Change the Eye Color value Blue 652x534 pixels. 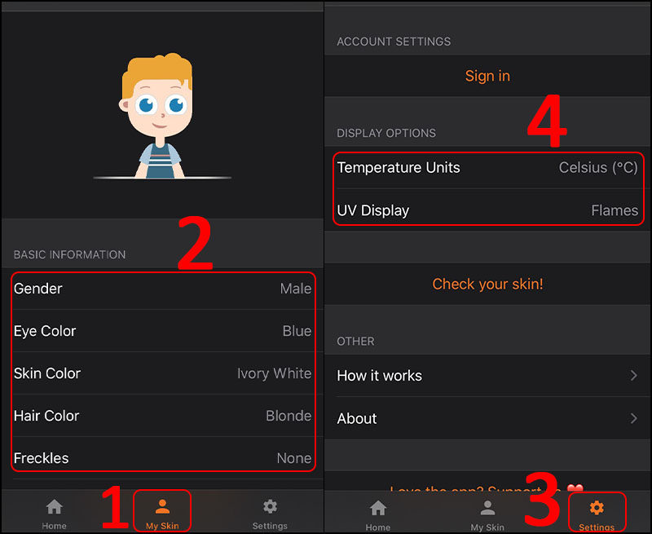tap(296, 331)
